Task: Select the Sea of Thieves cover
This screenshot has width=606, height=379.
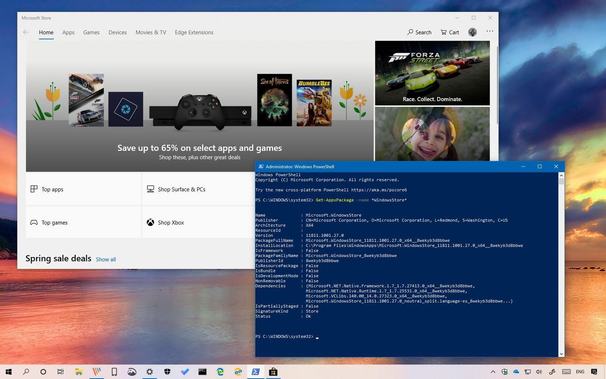Action: (x=274, y=100)
